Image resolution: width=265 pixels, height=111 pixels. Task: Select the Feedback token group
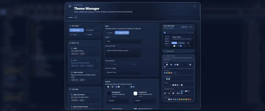pyautogui.click(x=179, y=72)
